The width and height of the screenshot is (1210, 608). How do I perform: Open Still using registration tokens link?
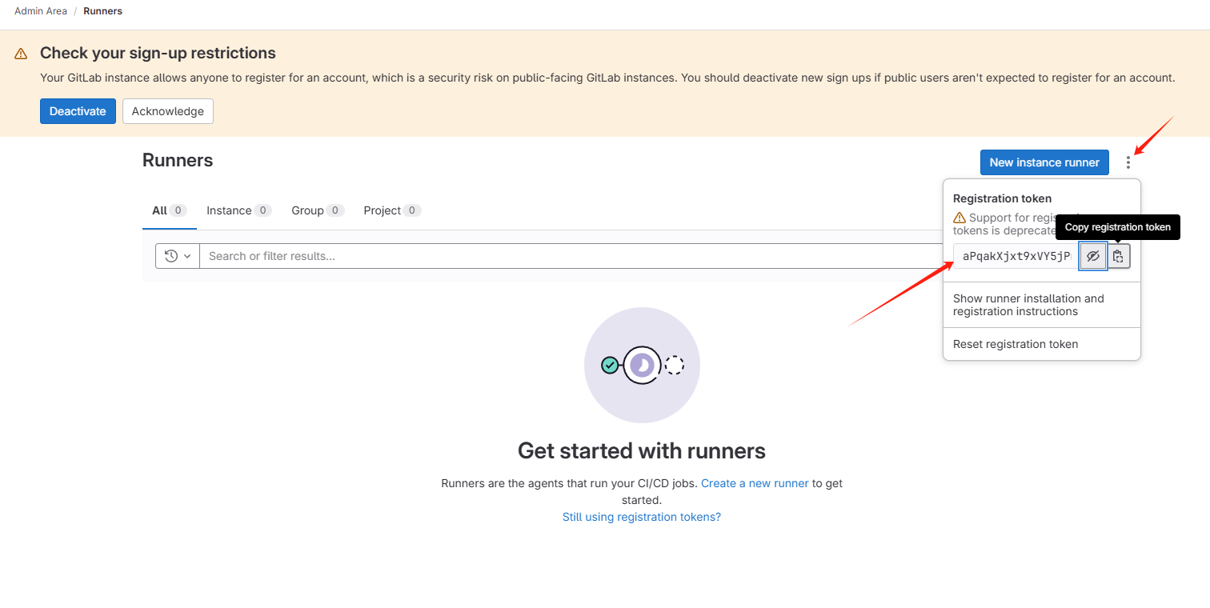(642, 517)
